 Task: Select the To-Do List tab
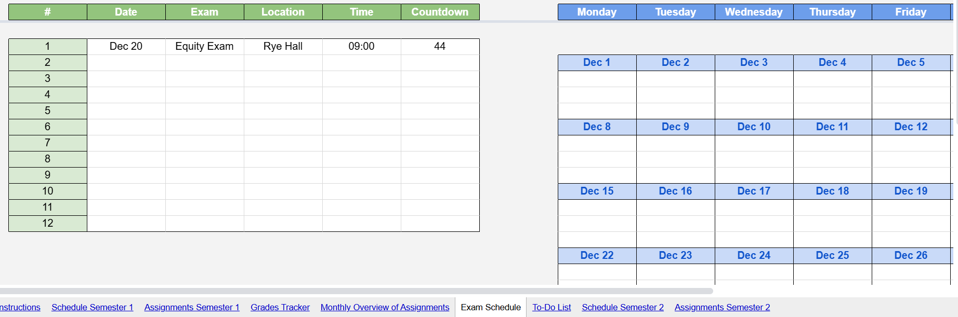(x=551, y=307)
